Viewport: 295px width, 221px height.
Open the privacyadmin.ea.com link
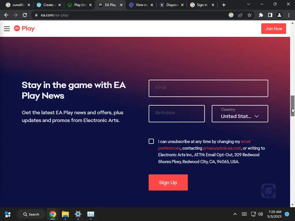point(222,148)
